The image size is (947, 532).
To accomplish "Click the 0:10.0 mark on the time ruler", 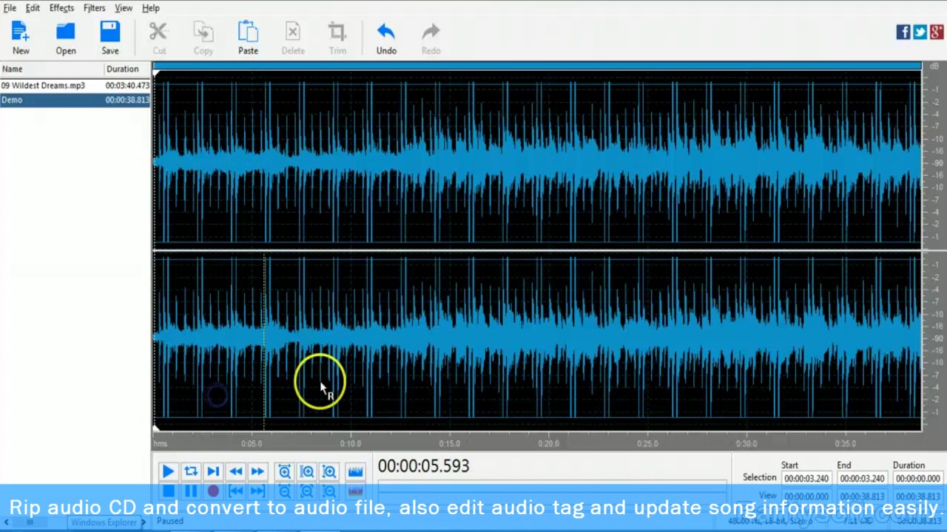I will pos(350,443).
